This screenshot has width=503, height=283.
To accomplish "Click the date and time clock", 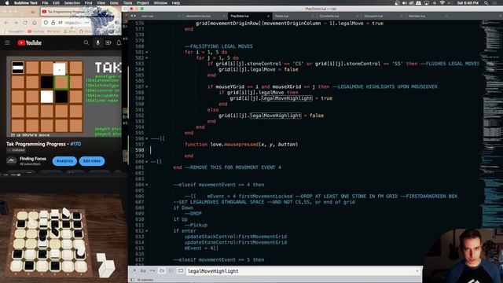I will coord(468,3).
